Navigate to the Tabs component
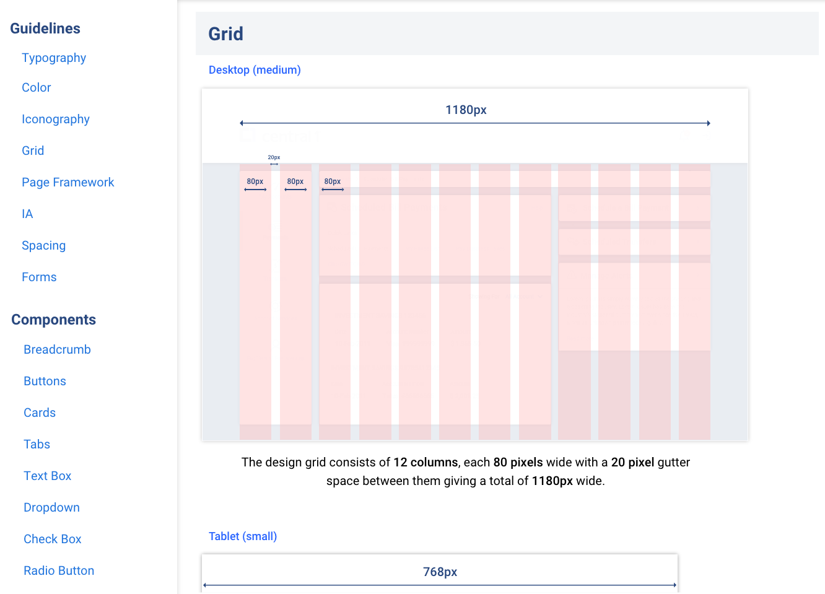Viewport: 825px width, 594px height. coord(37,444)
